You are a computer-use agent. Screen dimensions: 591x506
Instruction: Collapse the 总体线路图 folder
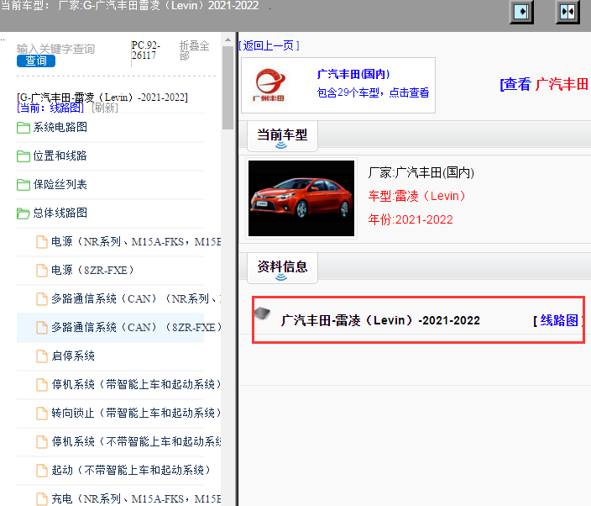tap(60, 213)
